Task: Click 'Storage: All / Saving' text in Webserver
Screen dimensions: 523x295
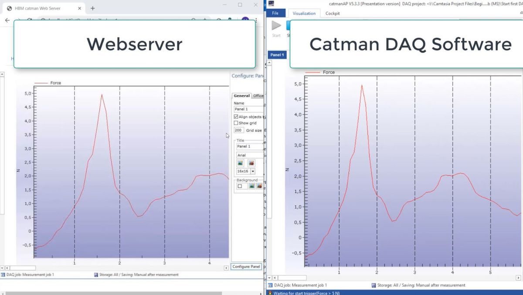Action: (139, 275)
